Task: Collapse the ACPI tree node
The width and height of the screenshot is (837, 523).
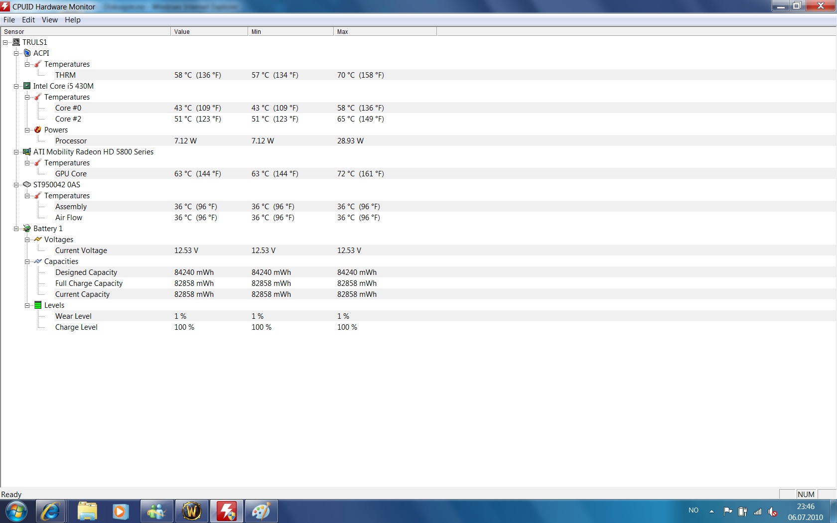Action: pos(16,53)
